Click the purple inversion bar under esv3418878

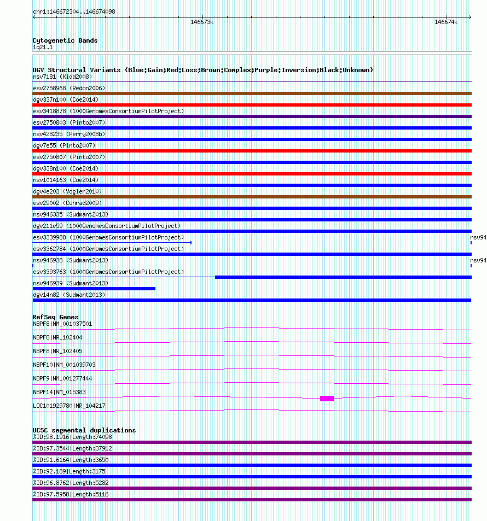pyautogui.click(x=252, y=116)
